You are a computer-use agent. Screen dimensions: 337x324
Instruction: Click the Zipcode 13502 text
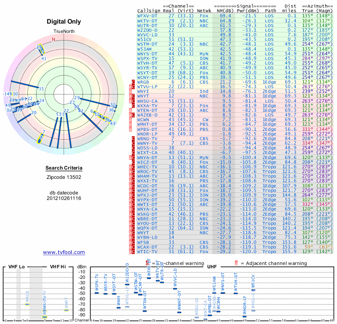point(64,177)
